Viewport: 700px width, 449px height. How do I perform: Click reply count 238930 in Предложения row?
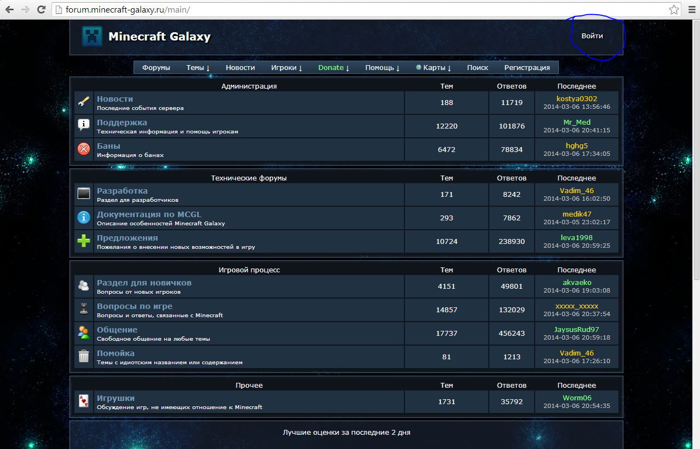(x=512, y=242)
